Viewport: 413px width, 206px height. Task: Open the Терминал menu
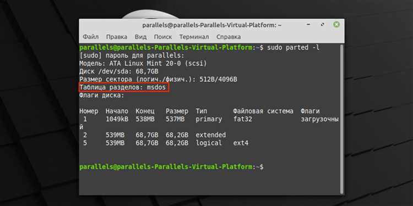point(194,37)
